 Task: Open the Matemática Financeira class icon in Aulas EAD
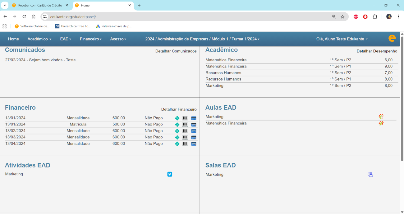[x=381, y=123]
